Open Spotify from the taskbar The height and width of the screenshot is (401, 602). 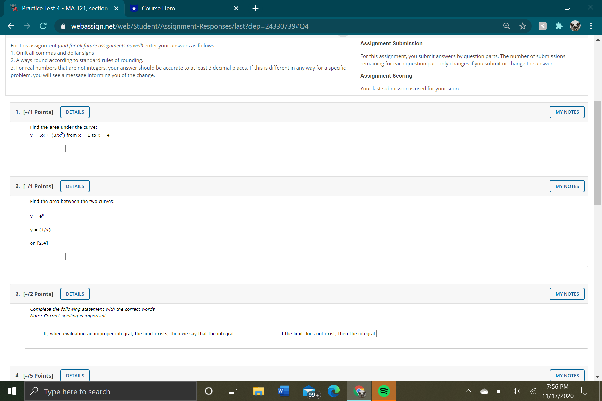coord(384,391)
